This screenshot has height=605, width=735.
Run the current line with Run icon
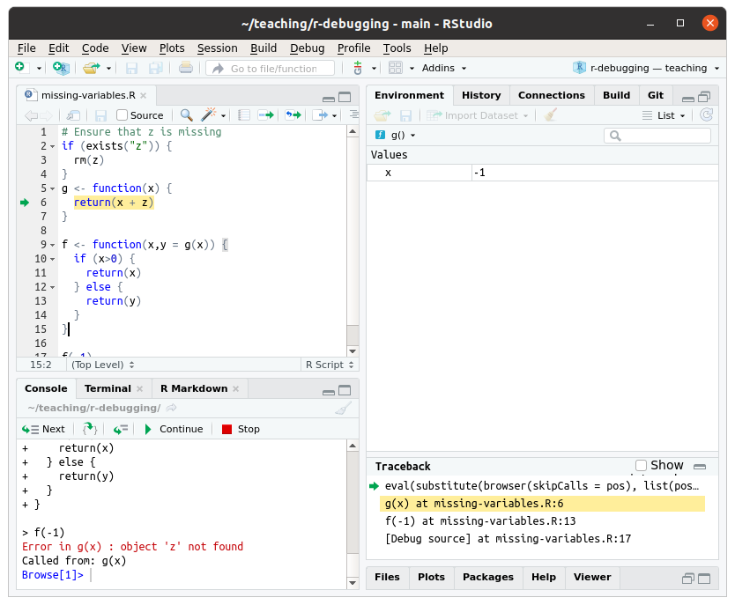tap(266, 114)
